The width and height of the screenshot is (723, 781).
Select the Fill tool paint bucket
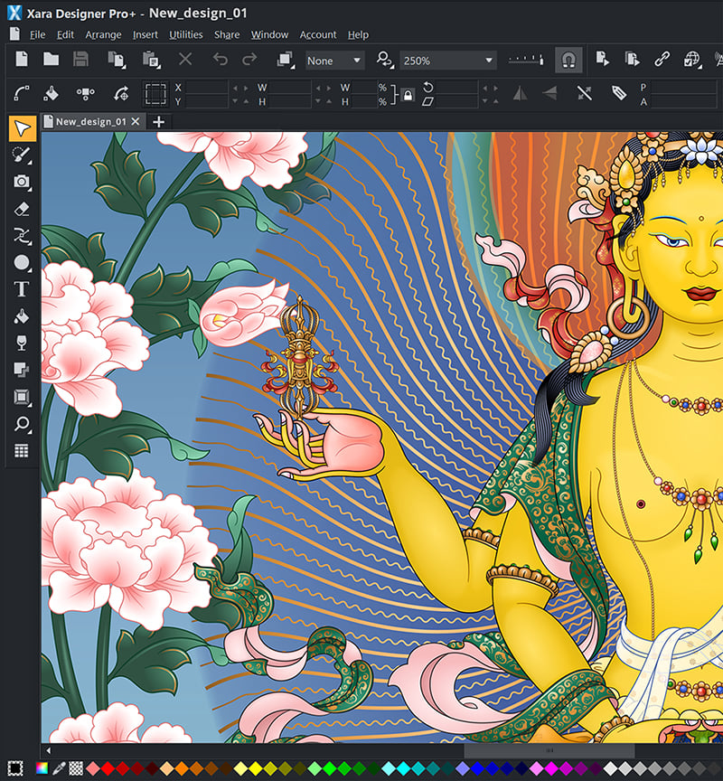pyautogui.click(x=20, y=315)
